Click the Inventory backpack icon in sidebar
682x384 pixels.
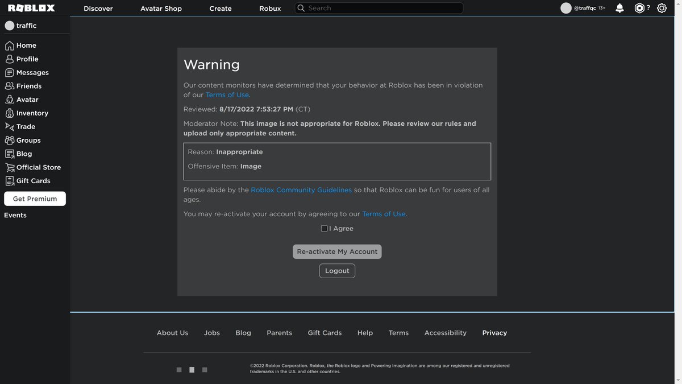pyautogui.click(x=10, y=113)
